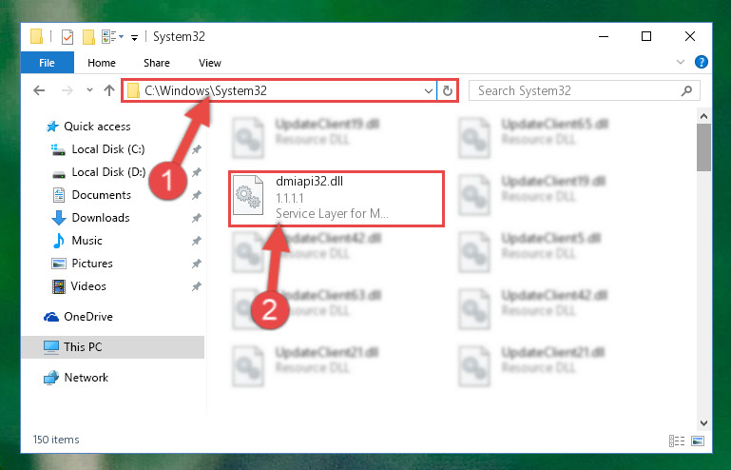Image resolution: width=731 pixels, height=470 pixels.
Task: Select the dmiapi32.dll file name
Action: [310, 182]
